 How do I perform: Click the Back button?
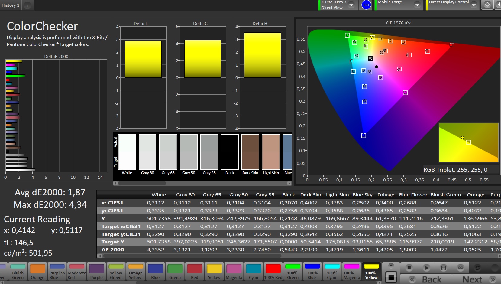426,279
